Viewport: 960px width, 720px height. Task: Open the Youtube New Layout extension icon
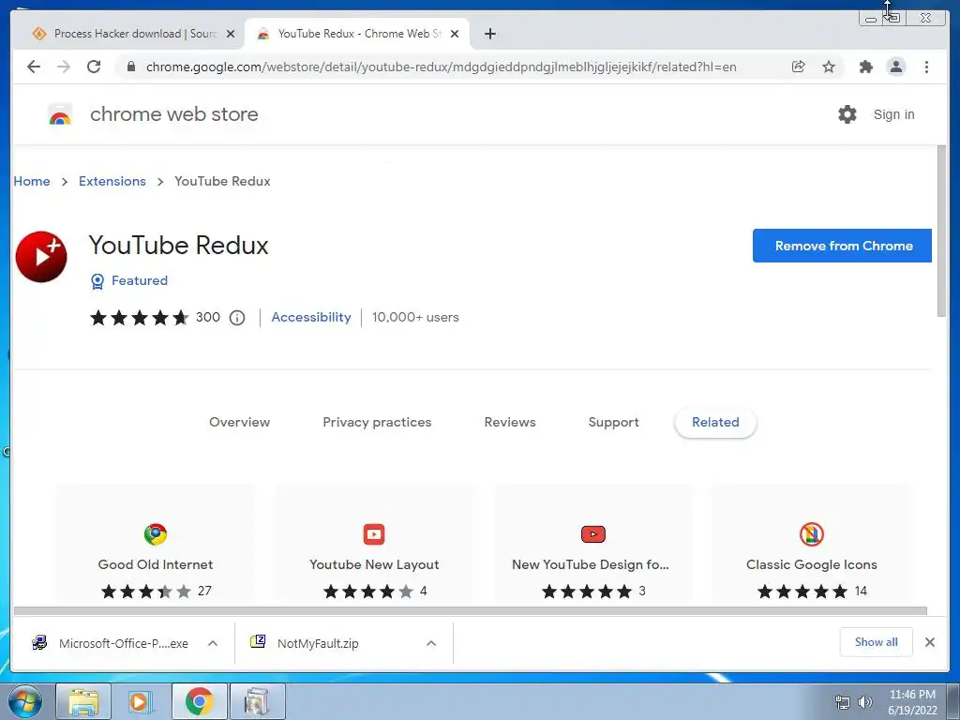tap(374, 533)
